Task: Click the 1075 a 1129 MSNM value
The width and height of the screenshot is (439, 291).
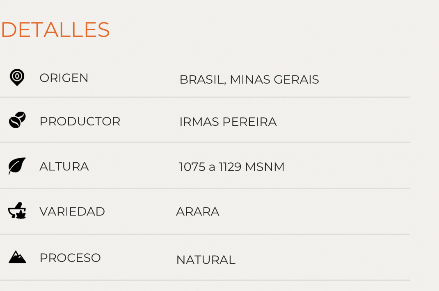Action: pos(232,167)
